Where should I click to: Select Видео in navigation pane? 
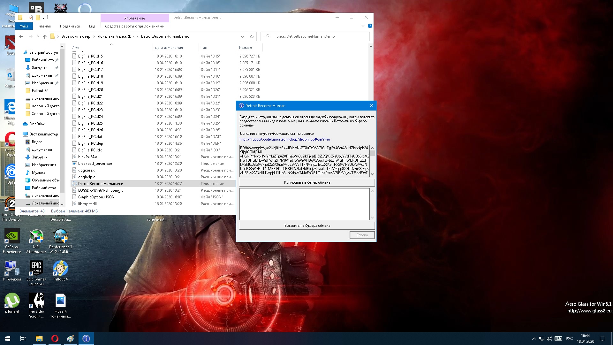pos(37,142)
